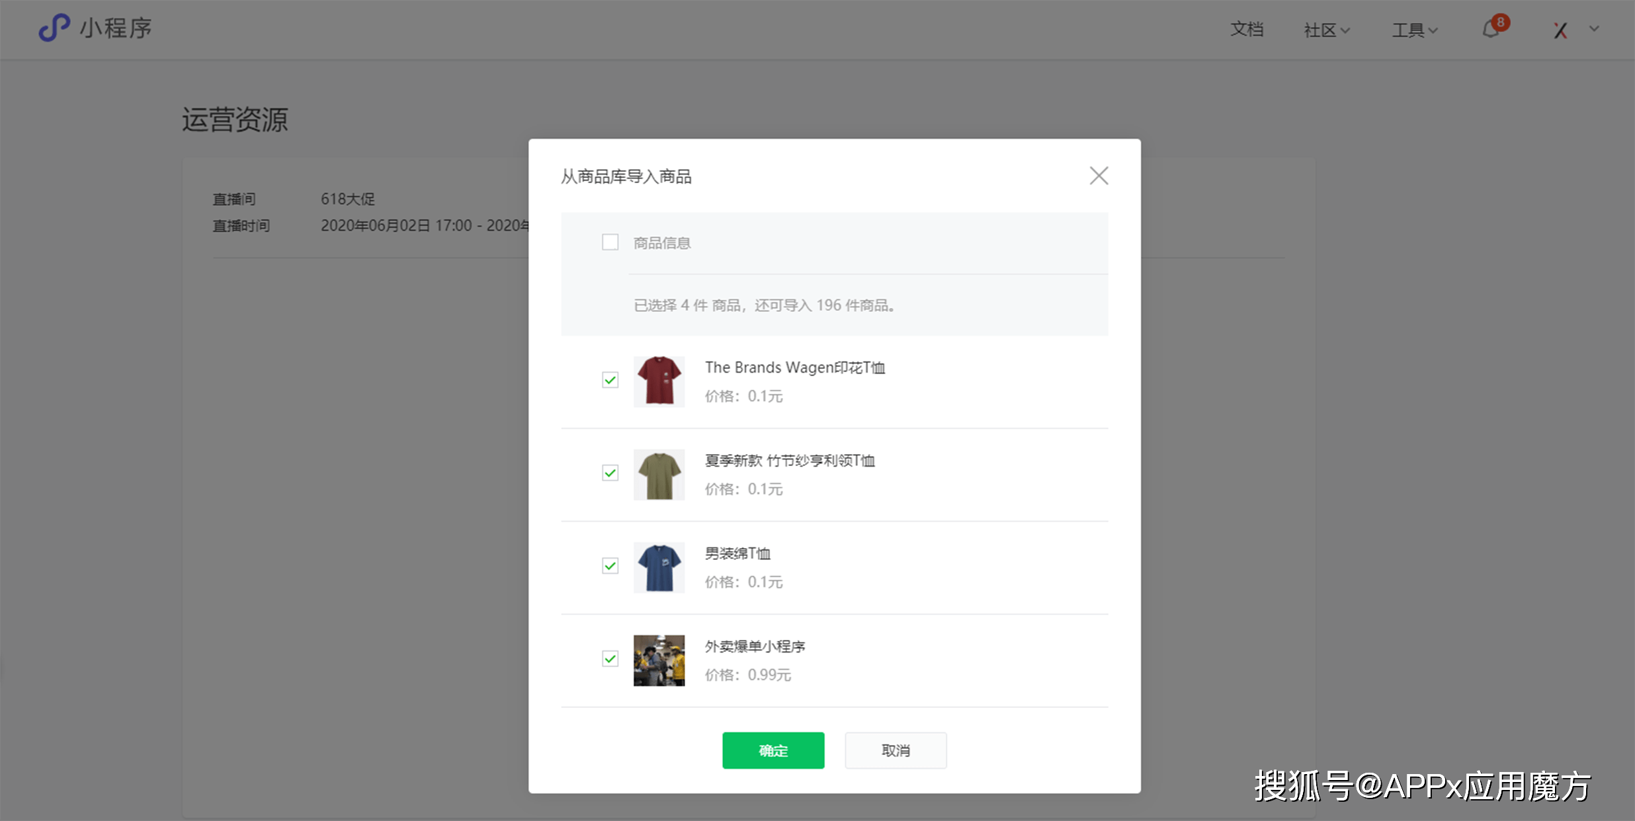Expand the 社区 dropdown menu

[1326, 30]
